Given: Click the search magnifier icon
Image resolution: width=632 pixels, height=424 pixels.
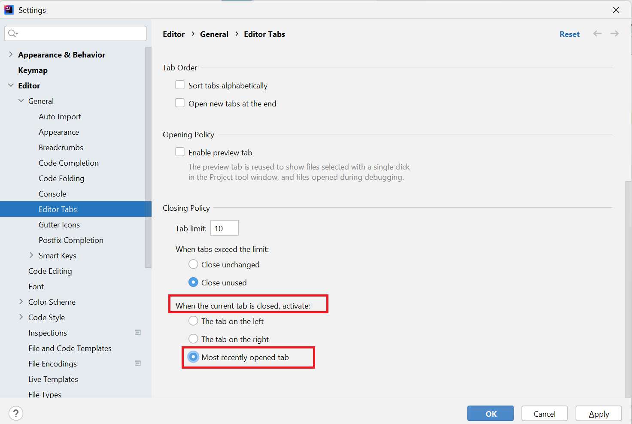Looking at the screenshot, I should 13,33.
